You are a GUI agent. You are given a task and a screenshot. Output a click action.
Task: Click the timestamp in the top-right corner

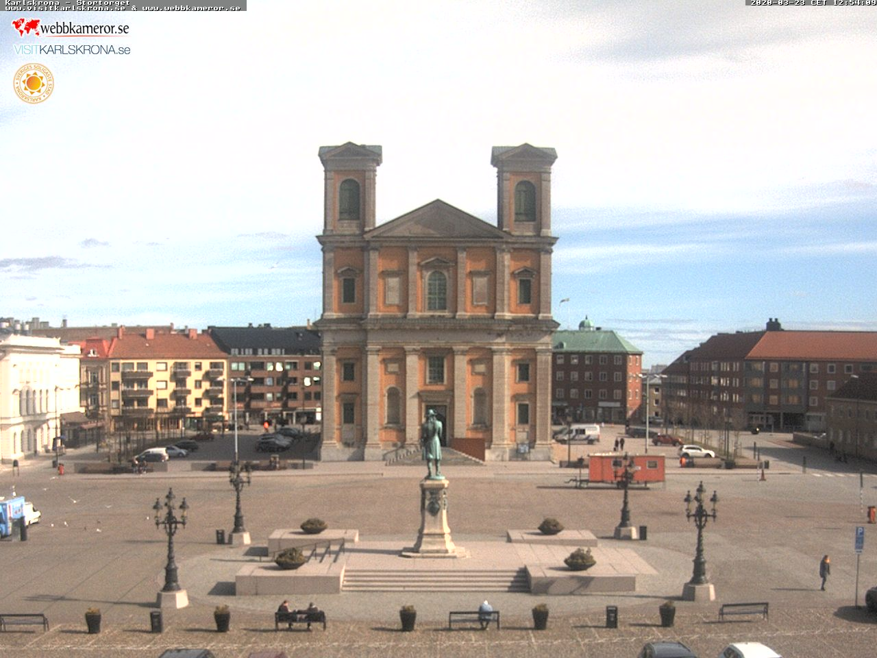[x=812, y=3]
